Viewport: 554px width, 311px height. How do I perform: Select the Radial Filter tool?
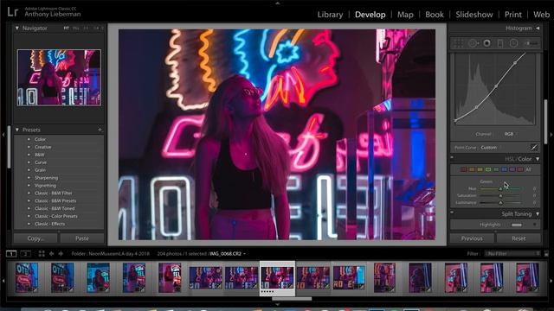(x=513, y=43)
